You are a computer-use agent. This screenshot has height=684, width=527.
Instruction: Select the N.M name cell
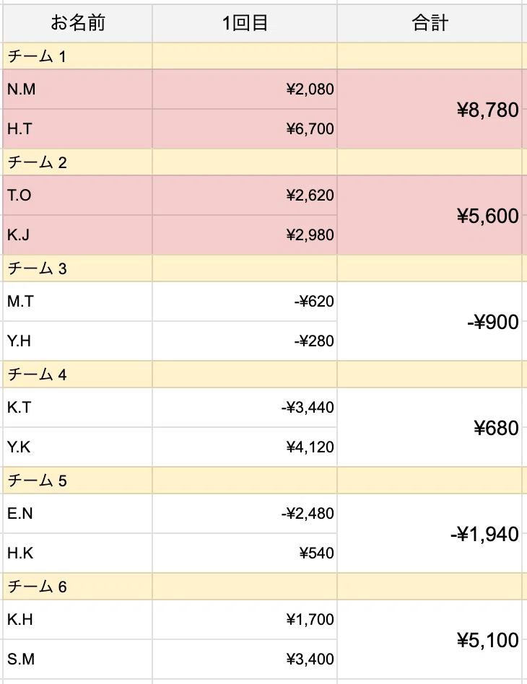pyautogui.click(x=78, y=89)
